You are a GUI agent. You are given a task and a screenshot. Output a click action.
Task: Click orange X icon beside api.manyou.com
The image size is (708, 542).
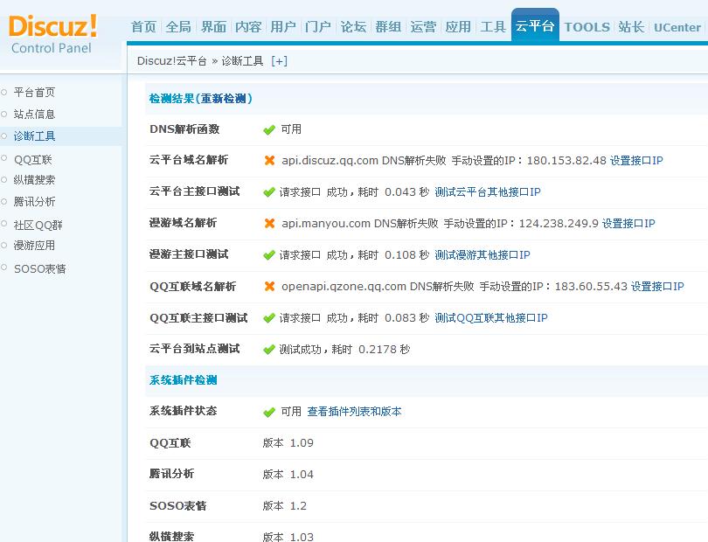(x=269, y=224)
